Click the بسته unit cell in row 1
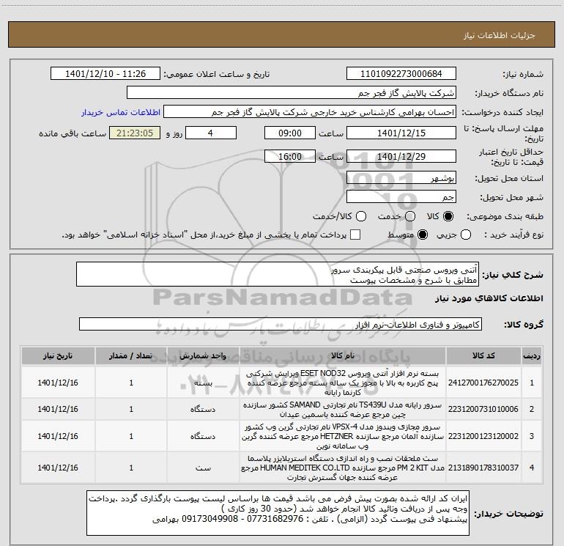Viewport: 564px width, 546px height. coord(203,383)
